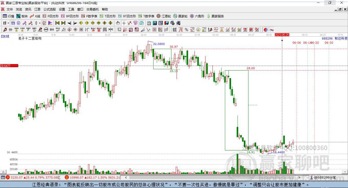Viewport: 348px width, 188px height.
Task: Toggle the pink flag chart icon
Action: click(50, 23)
